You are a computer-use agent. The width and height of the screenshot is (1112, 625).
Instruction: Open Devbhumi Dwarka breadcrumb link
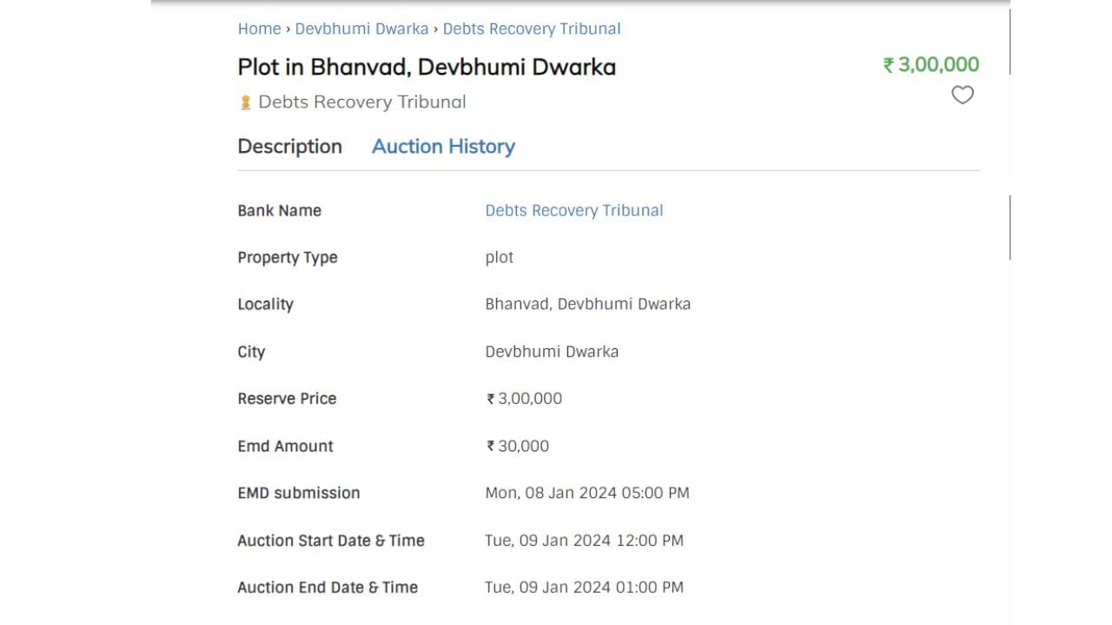coord(361,29)
